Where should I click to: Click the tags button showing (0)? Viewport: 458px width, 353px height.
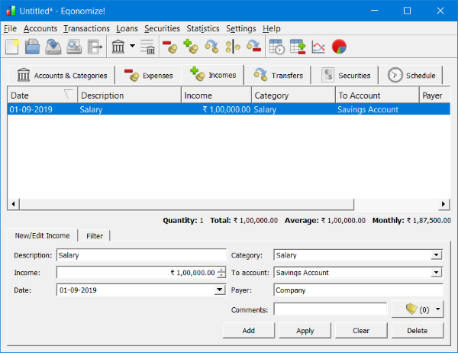point(418,309)
